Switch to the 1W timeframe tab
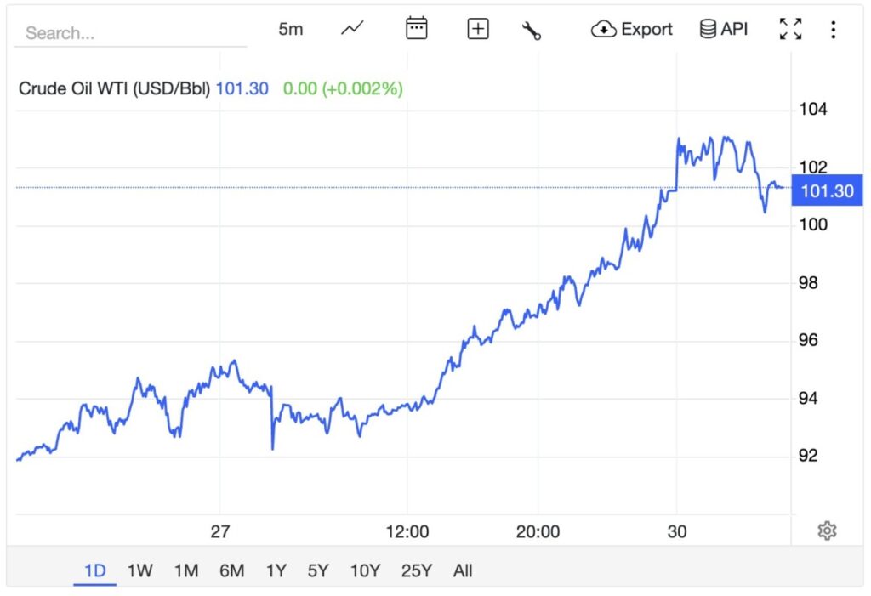The height and width of the screenshot is (596, 871). click(140, 571)
